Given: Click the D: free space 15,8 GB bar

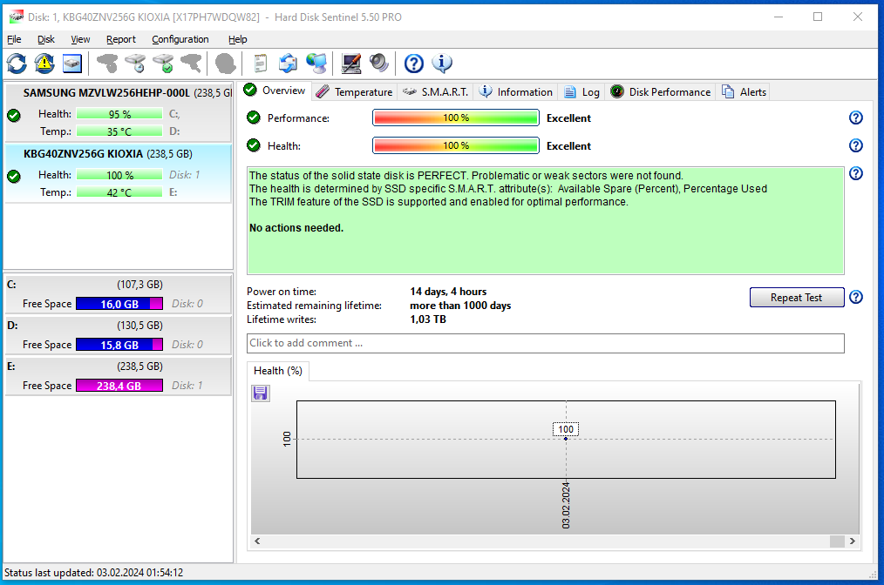Looking at the screenshot, I should coord(119,345).
